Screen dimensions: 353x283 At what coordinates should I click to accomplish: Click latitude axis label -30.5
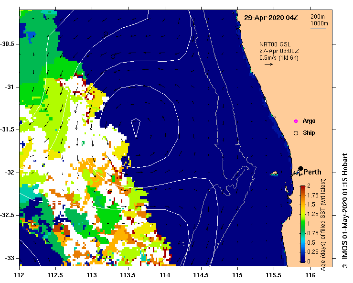(x=8, y=44)
